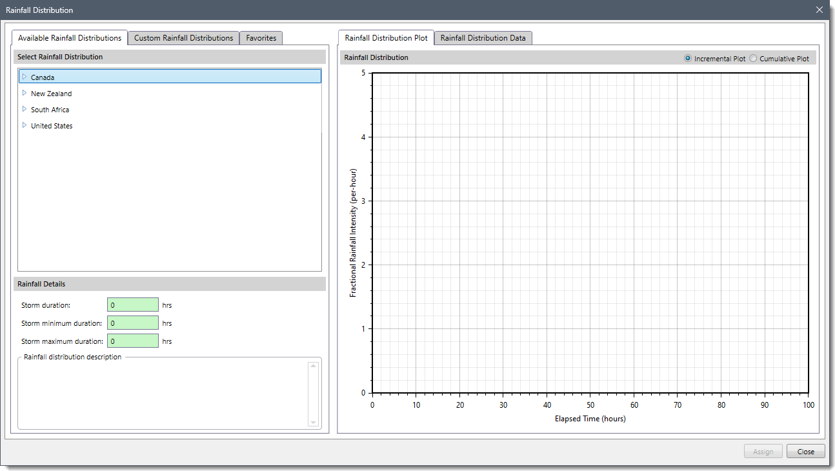Select the New Zealand row label

click(x=52, y=94)
